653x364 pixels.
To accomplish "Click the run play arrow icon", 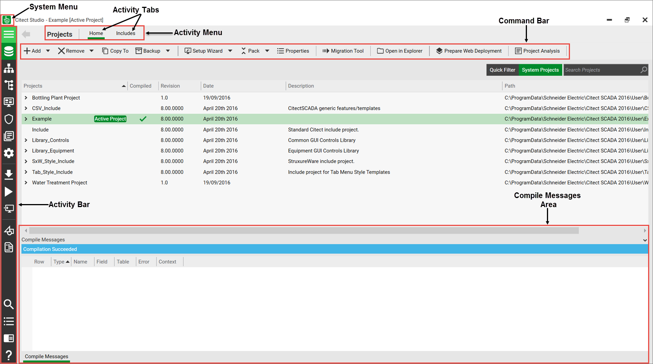I will point(9,192).
